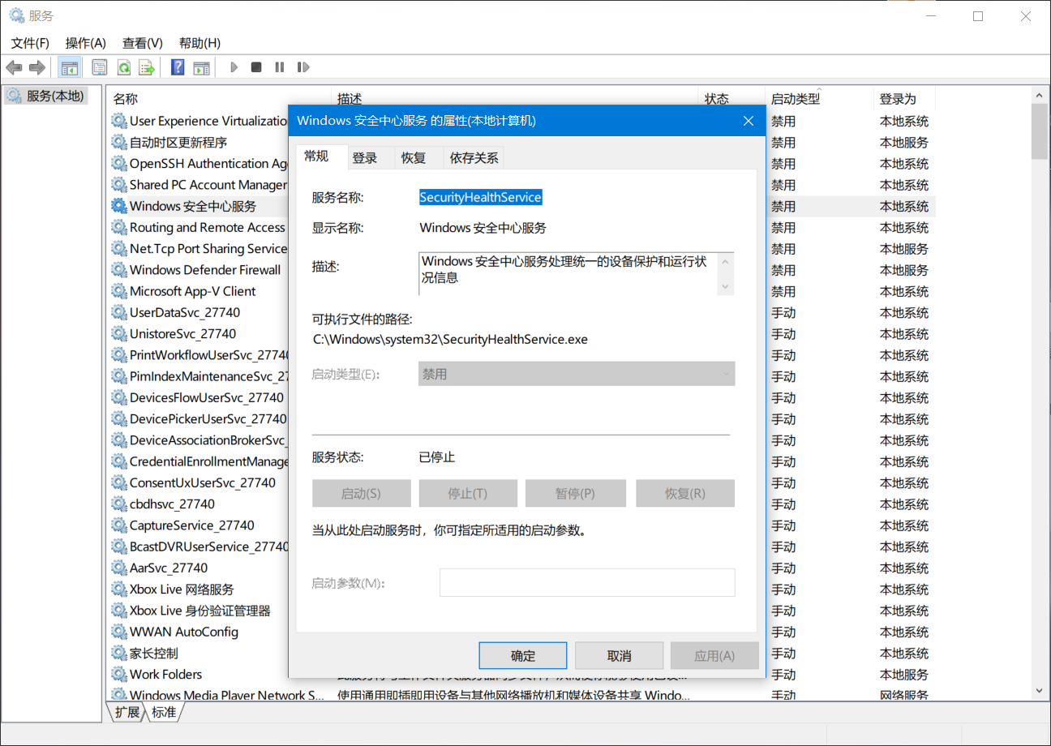
Task: Open the 帮助(H) menu
Action: pyautogui.click(x=199, y=43)
